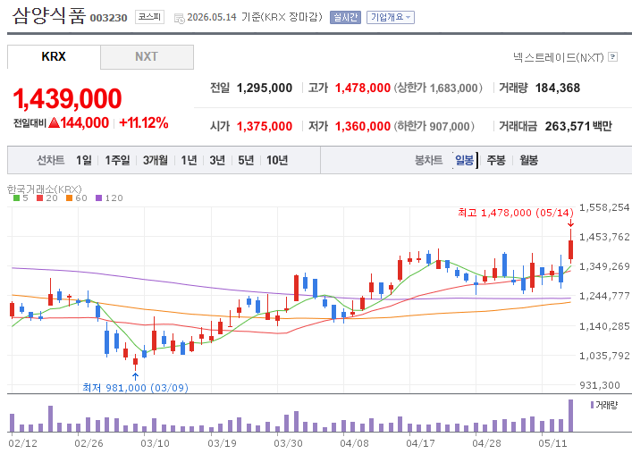The height and width of the screenshot is (454, 632).
Task: Click the 상한가 1,683,000 text
Action: [438, 88]
